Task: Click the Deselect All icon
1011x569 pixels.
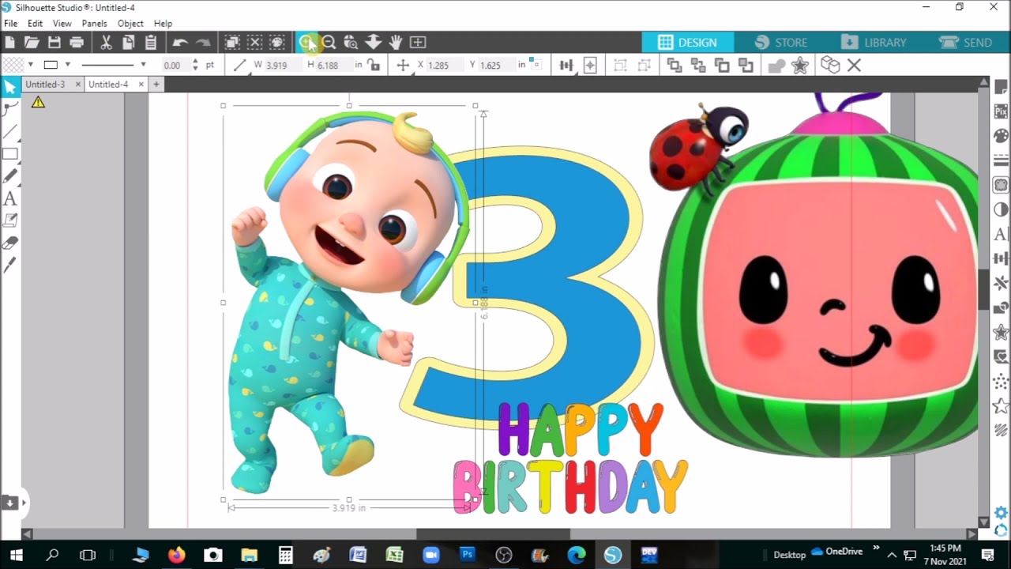Action: point(254,43)
